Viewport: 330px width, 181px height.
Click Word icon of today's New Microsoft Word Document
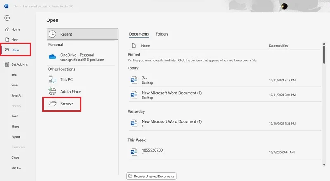point(134,95)
